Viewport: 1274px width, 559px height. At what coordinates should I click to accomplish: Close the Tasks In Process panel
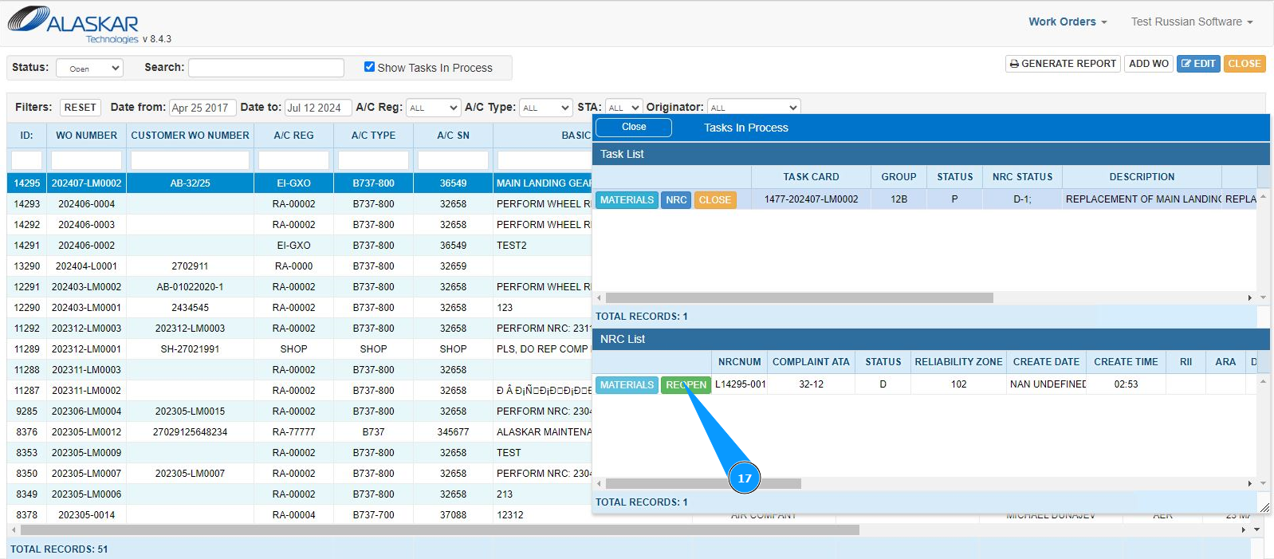[x=634, y=128]
